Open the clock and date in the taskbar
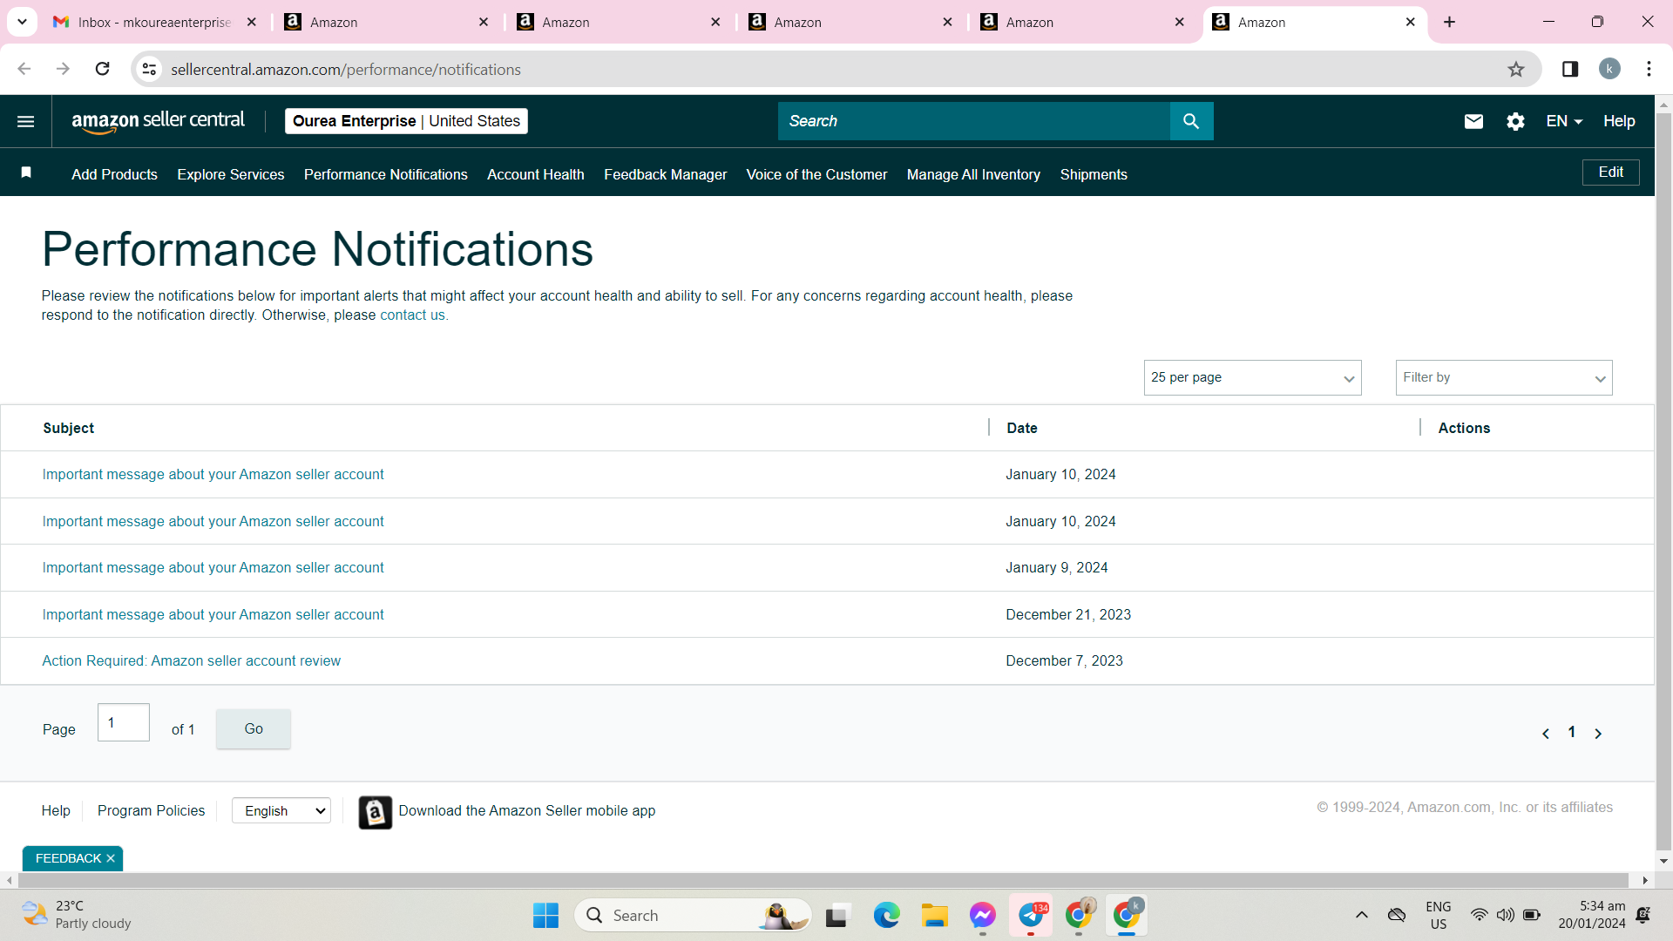1673x941 pixels. click(1592, 915)
